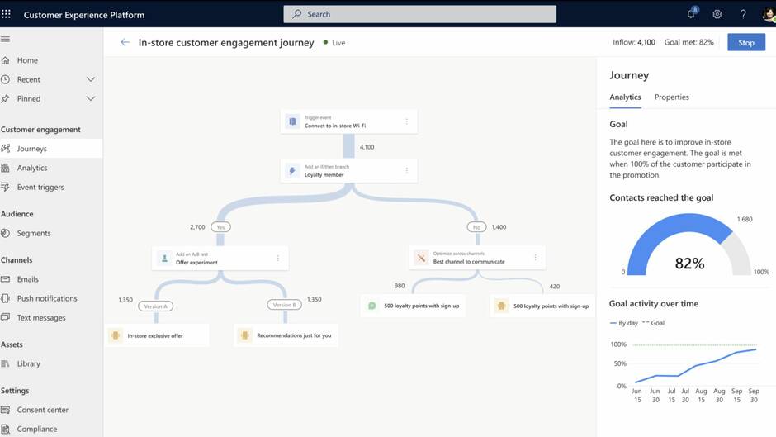This screenshot has height=437, width=776.
Task: Expand the Pinned section chevron
Action: 91,98
